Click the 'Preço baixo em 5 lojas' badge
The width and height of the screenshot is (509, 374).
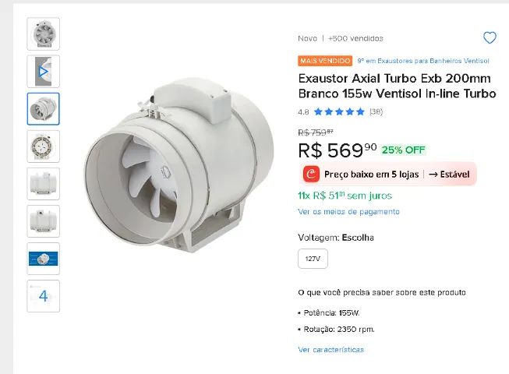tap(371, 174)
